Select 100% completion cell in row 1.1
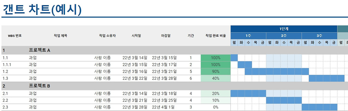Screen dimensions: 348x111 (x=216, y=58)
